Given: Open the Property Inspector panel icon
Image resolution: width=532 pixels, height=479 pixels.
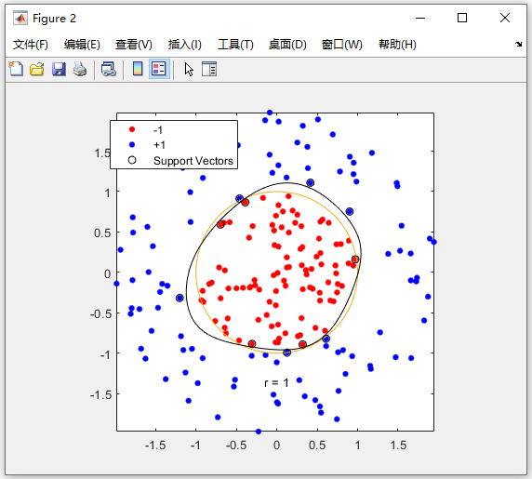Looking at the screenshot, I should pyautogui.click(x=209, y=69).
